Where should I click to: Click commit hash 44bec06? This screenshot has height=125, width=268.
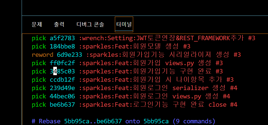pyautogui.click(x=62, y=96)
